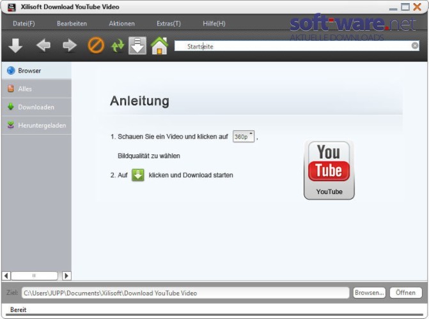Open the Aktionen menu
The image size is (429, 319).
(121, 24)
